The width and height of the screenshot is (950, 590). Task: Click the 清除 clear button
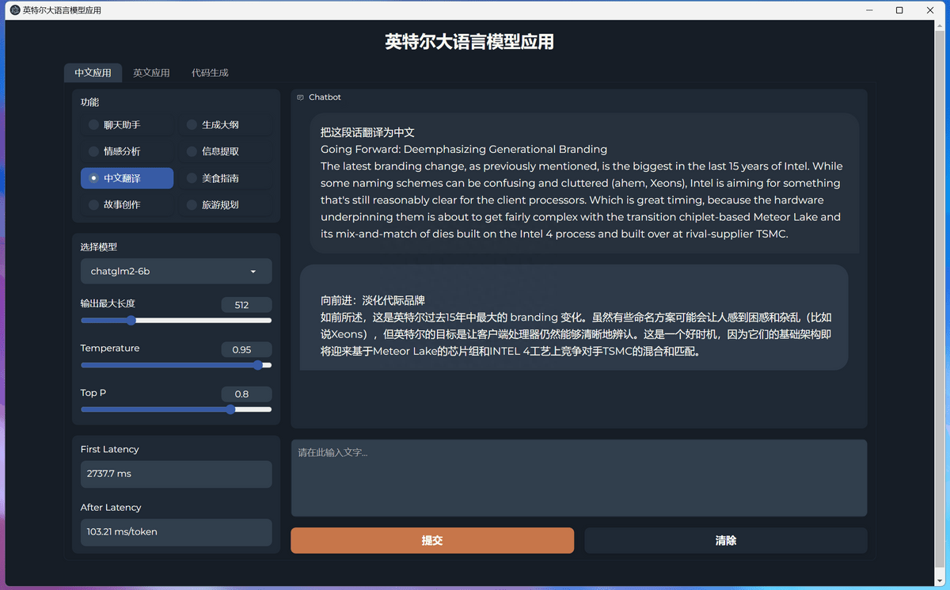725,540
